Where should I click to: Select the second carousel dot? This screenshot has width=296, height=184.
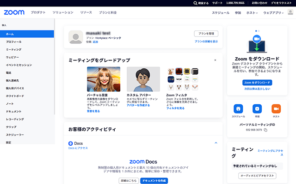point(259,31)
